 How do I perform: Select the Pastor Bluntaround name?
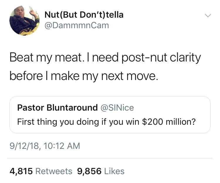57,108
